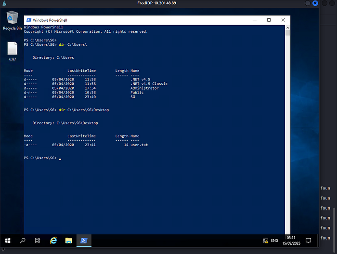Click the FreeRDP title bar app icon
337x254 pixels.
(x=4, y=3)
